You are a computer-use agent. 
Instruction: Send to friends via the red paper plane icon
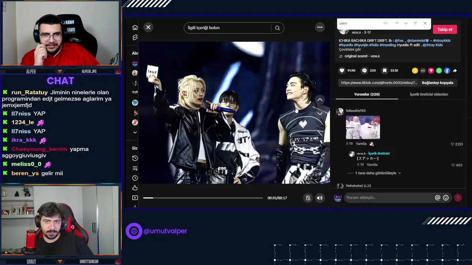click(431, 71)
